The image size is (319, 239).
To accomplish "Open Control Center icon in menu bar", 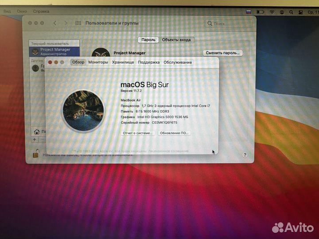I will tap(301, 12).
